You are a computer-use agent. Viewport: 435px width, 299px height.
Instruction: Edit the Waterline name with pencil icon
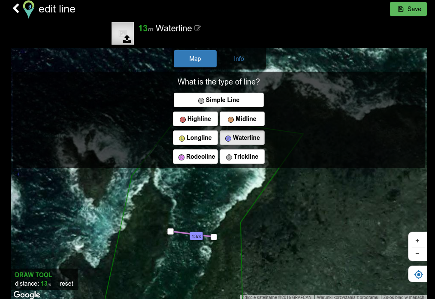pos(197,28)
